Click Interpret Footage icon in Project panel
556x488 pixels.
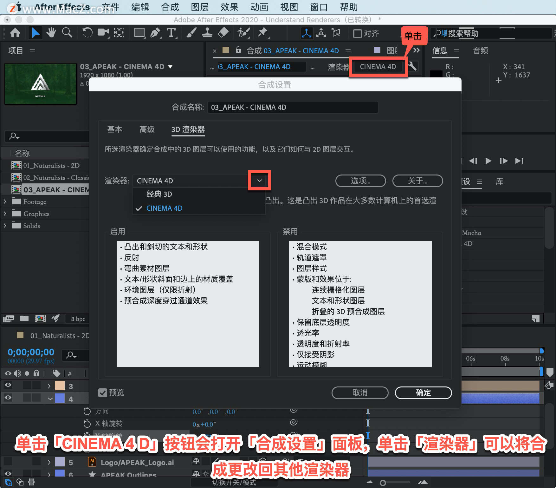click(x=9, y=319)
